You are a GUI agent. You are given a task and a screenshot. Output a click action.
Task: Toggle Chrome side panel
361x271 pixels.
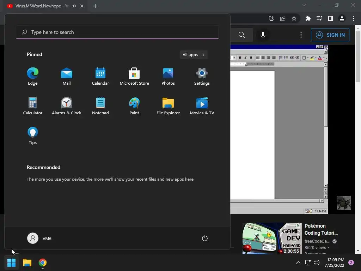tap(331, 18)
